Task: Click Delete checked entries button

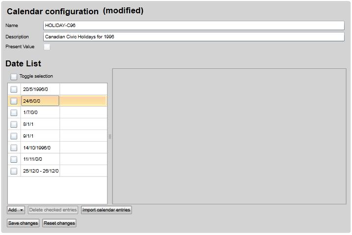Action: 53,210
